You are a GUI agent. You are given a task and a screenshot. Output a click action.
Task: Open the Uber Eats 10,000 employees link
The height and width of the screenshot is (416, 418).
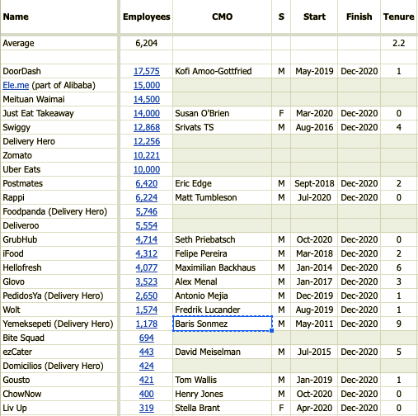click(147, 169)
